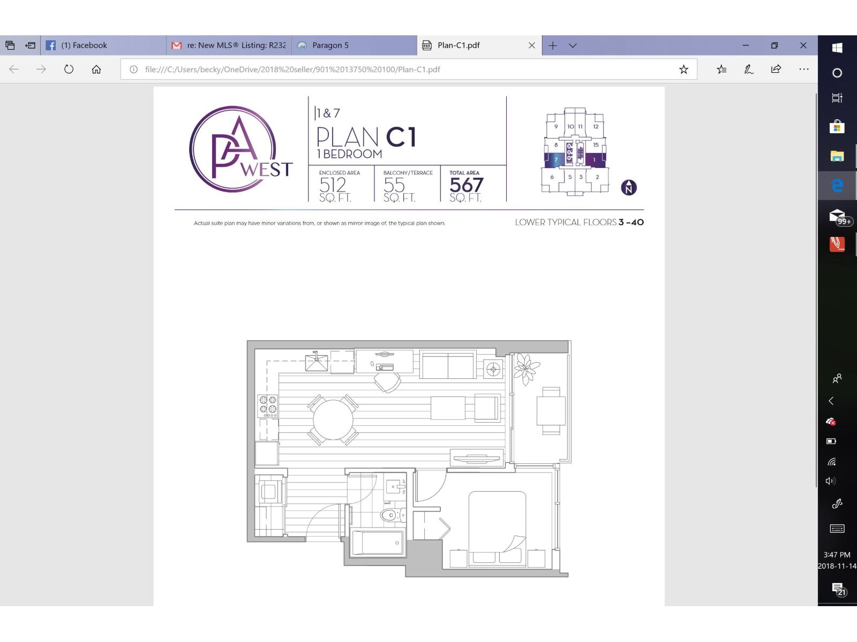This screenshot has height=642, width=857.
Task: Open the Settings and more menu
Action: point(803,69)
